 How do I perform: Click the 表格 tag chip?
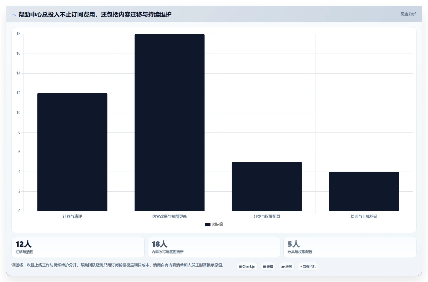(268, 266)
